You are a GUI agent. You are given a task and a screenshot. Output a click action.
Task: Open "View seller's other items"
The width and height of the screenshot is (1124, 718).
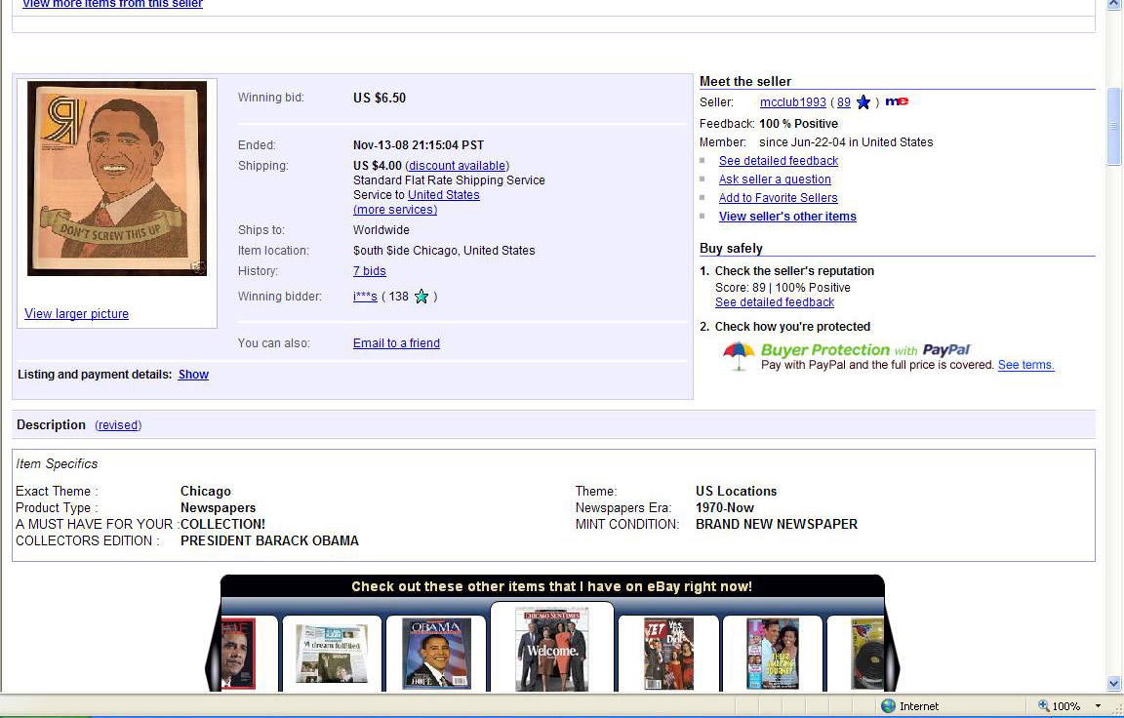pyautogui.click(x=787, y=217)
